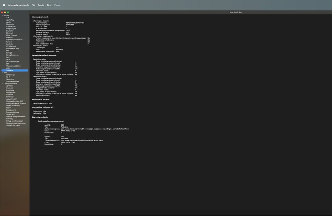
Task: Select Zapora sieciowa under Sieć
Action: coord(13,81)
